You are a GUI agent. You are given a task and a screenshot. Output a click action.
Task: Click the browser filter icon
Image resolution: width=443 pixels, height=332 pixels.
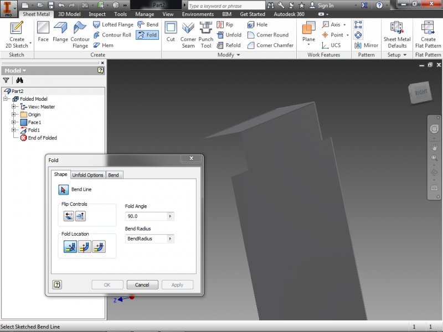click(6, 80)
